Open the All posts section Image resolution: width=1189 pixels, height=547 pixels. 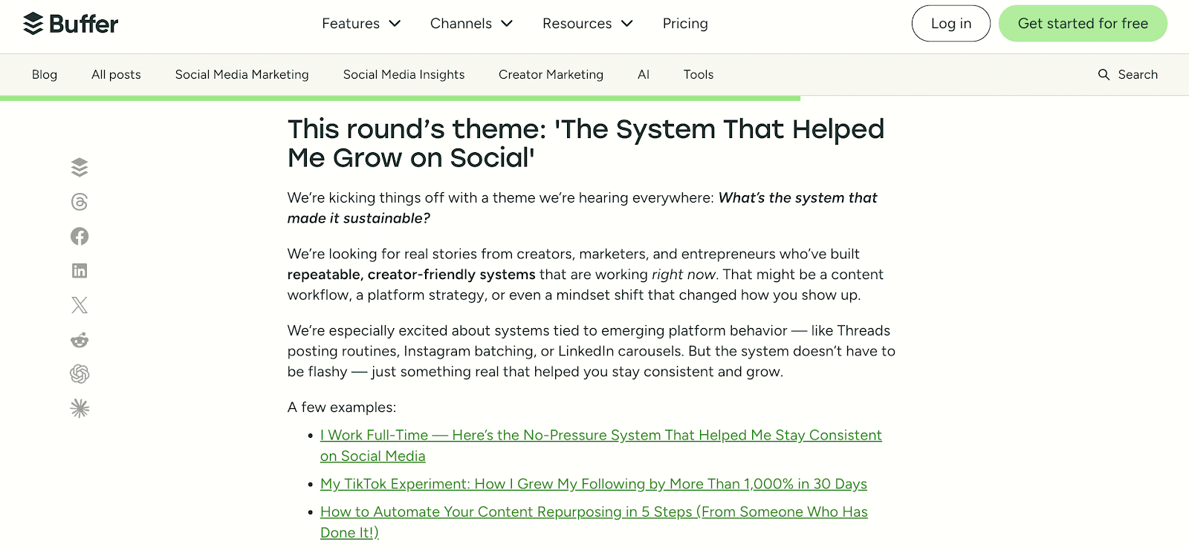click(116, 74)
